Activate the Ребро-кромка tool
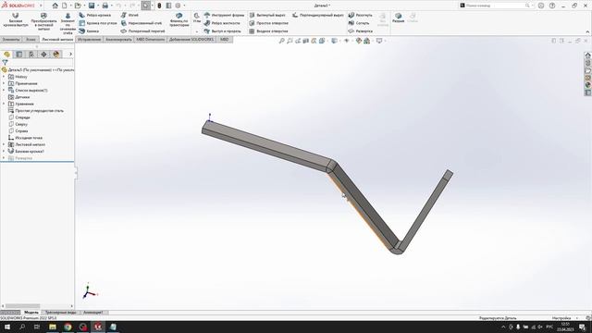592x333 pixels. point(95,15)
